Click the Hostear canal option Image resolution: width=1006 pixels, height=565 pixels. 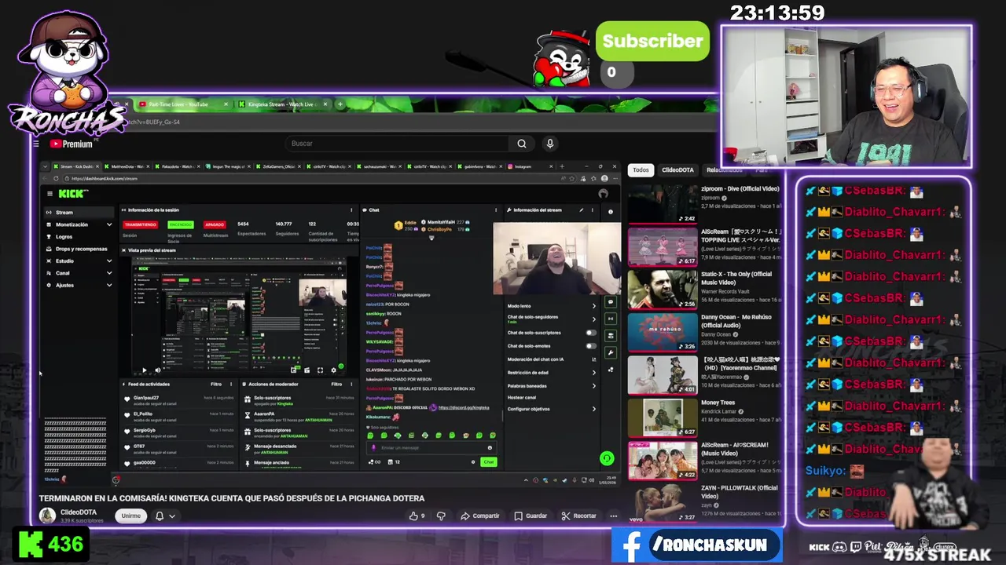[x=522, y=397]
